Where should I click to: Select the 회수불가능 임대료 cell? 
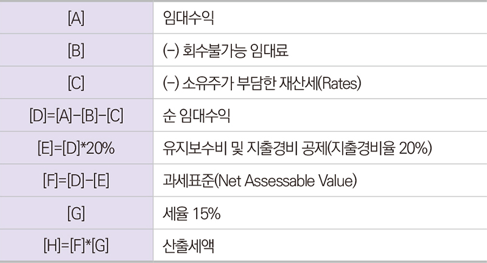[320, 50]
